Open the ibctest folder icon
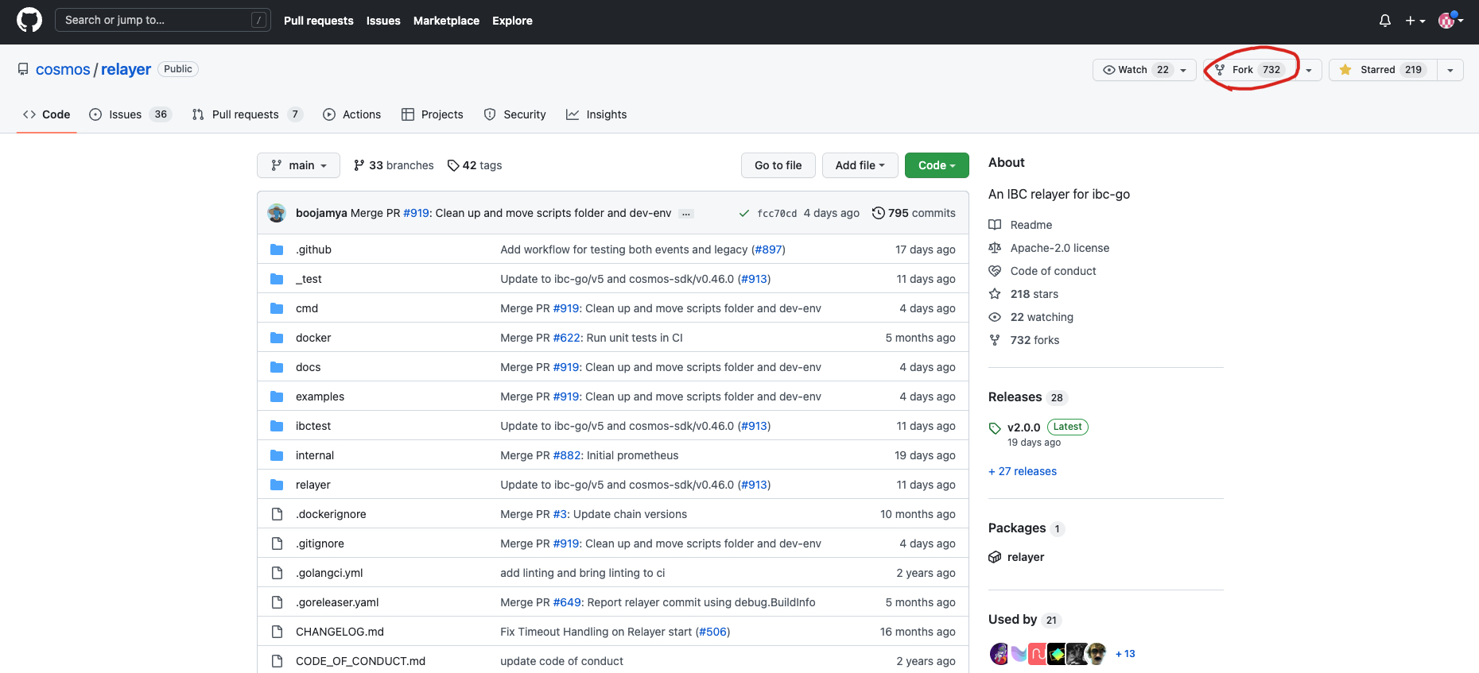The image size is (1479, 673). point(277,426)
